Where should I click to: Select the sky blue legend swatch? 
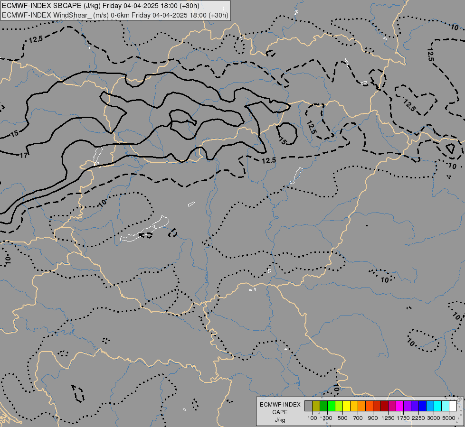pos(430,406)
